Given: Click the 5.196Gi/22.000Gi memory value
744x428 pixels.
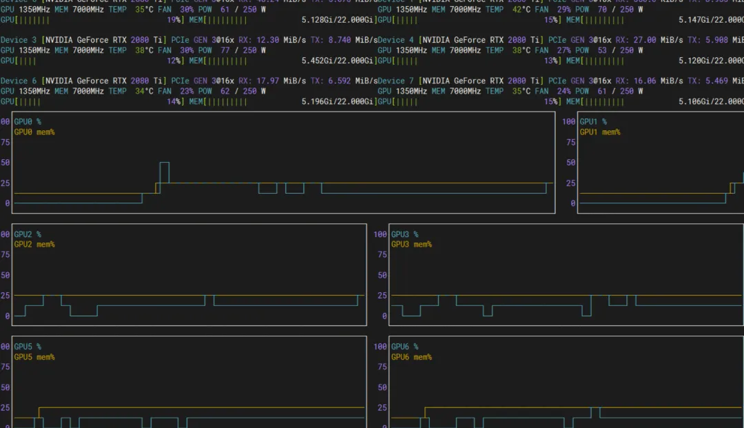Looking at the screenshot, I should [x=338, y=101].
